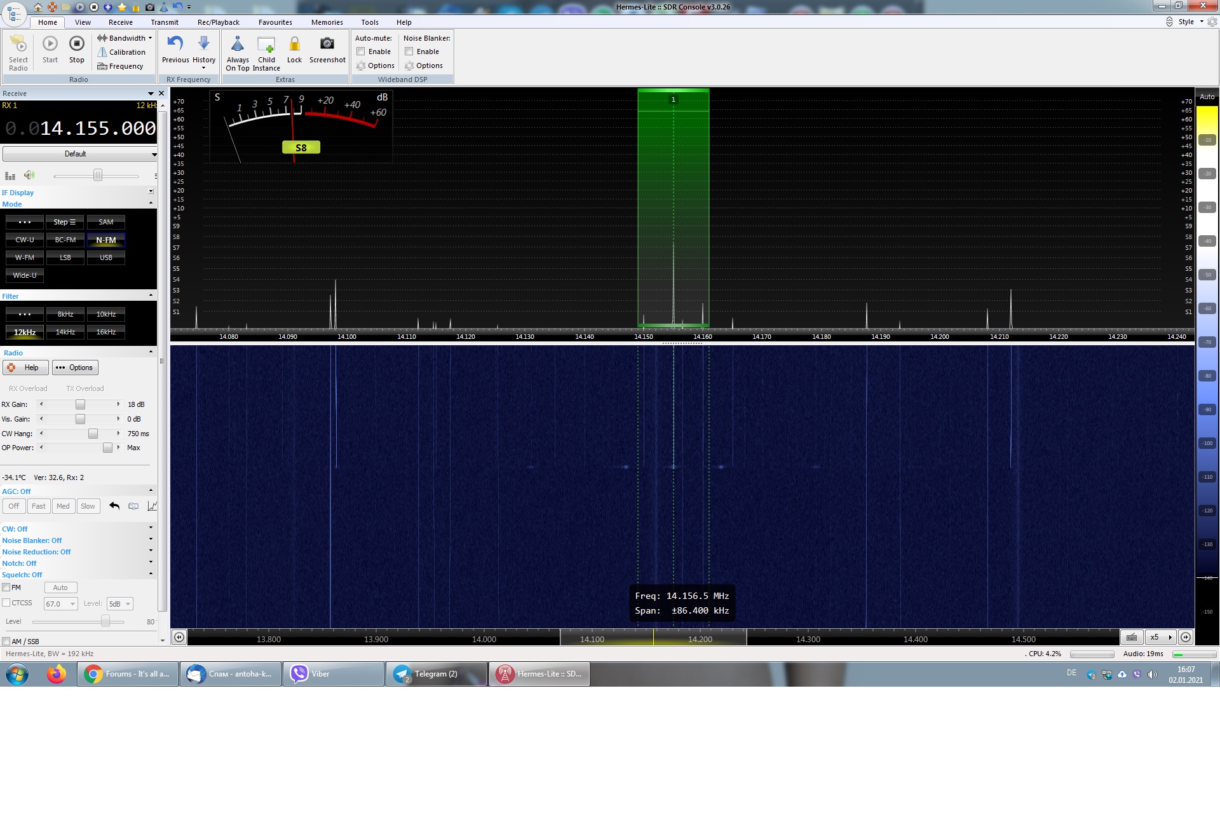The height and width of the screenshot is (831, 1220).
Task: Click the Lock padlock icon
Action: (294, 45)
